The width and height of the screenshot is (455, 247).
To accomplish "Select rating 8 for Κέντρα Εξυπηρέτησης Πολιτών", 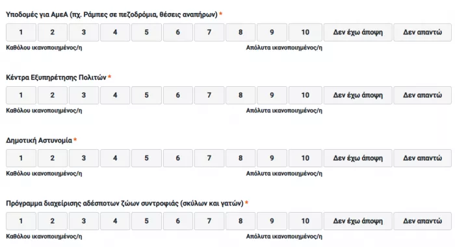I will [x=240, y=95].
